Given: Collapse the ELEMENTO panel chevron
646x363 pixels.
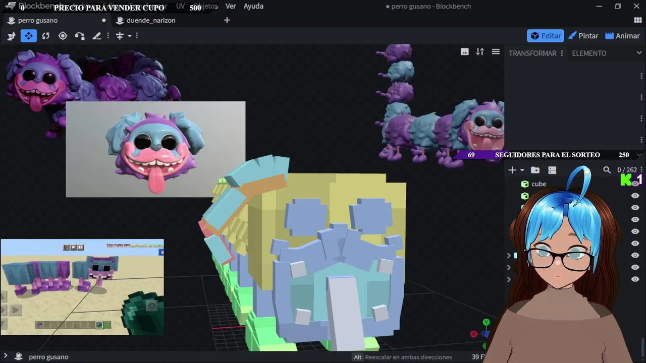Looking at the screenshot, I should coord(639,53).
